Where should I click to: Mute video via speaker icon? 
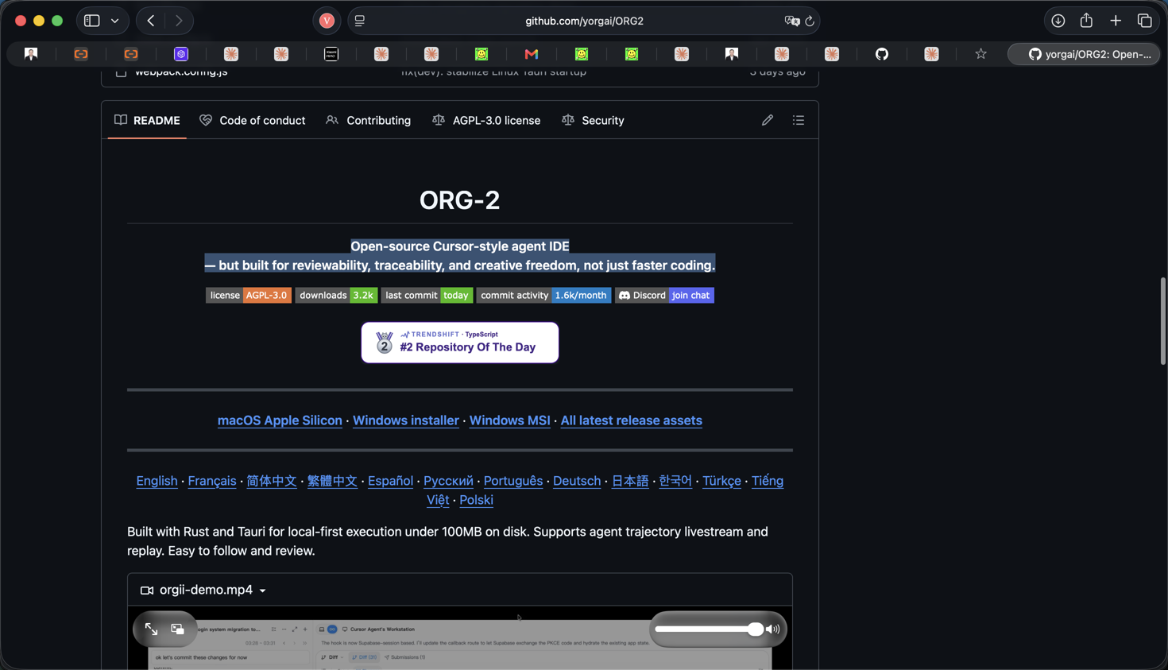click(x=773, y=629)
